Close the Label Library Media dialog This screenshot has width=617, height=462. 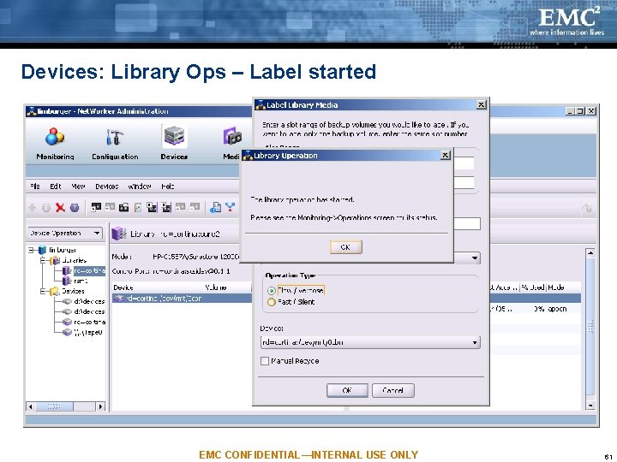coord(482,104)
